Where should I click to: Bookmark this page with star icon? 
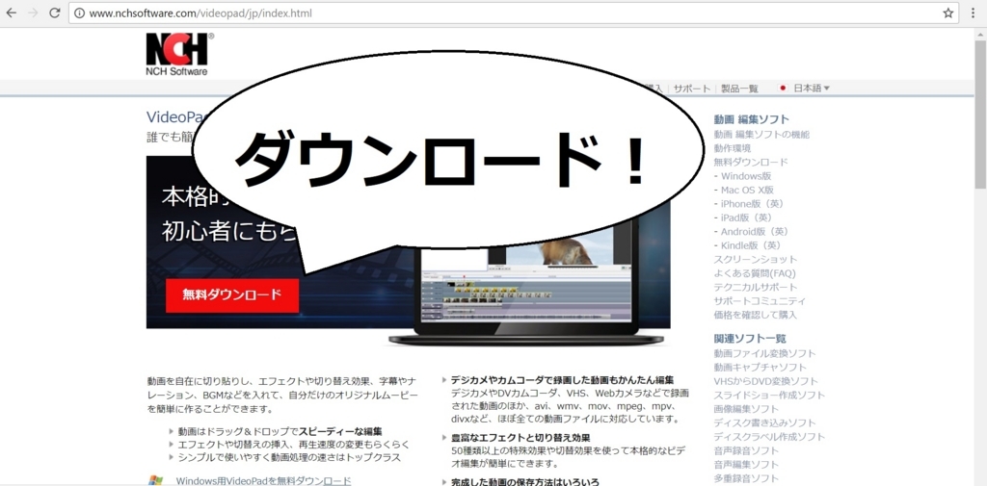pyautogui.click(x=948, y=13)
